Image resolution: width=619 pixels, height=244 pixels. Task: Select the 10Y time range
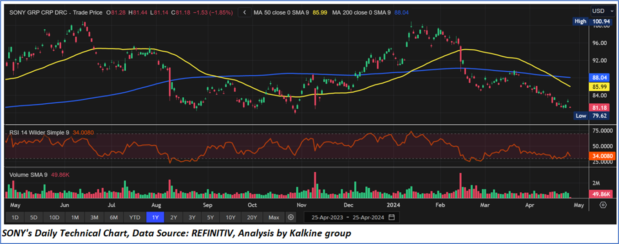[230, 217]
